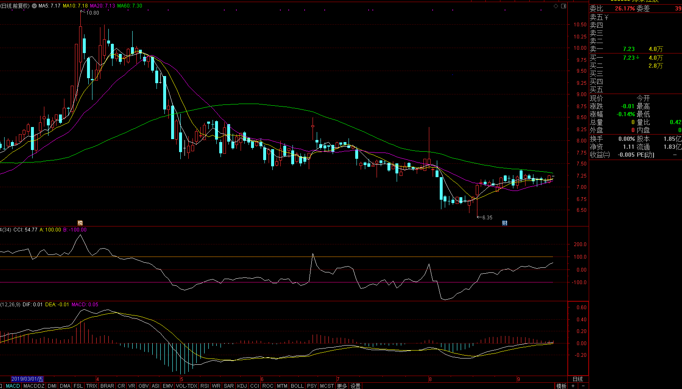This screenshot has width=682, height=389.
Task: Click month marker 8 on time axis
Action: 430,379
